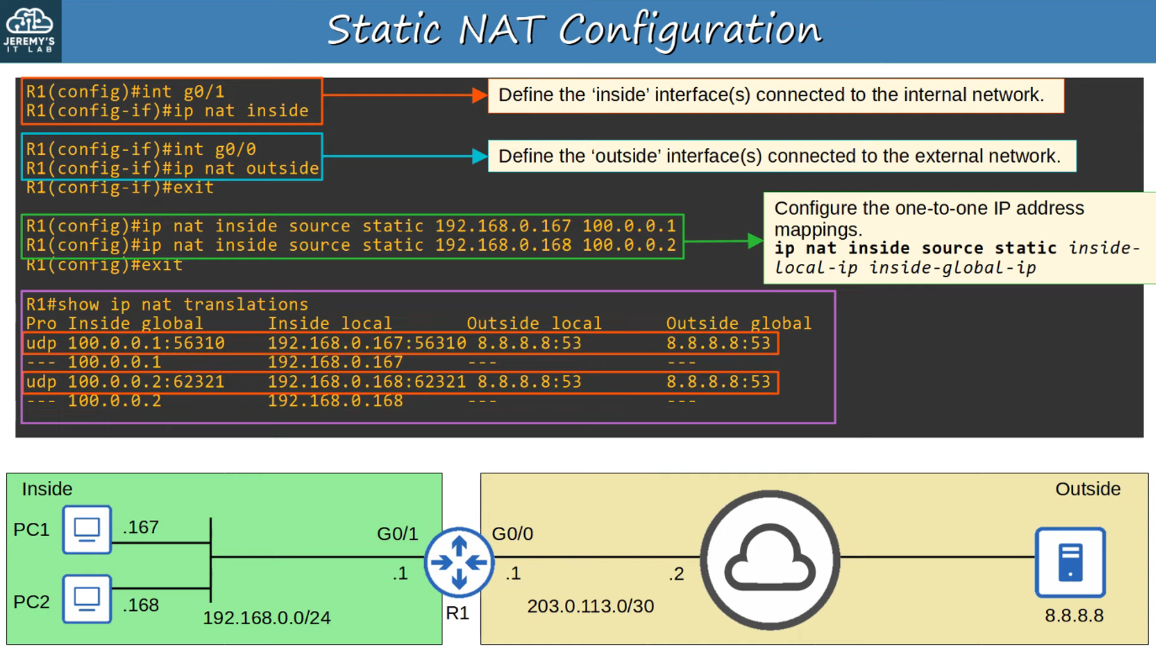Click the Jeremy's IT Lab logo
Screen dimensions: 1156x653
pos(29,30)
